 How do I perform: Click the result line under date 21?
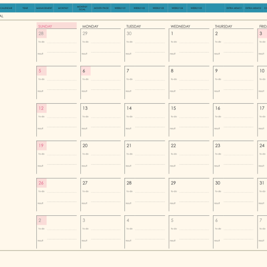[x=150, y=164]
